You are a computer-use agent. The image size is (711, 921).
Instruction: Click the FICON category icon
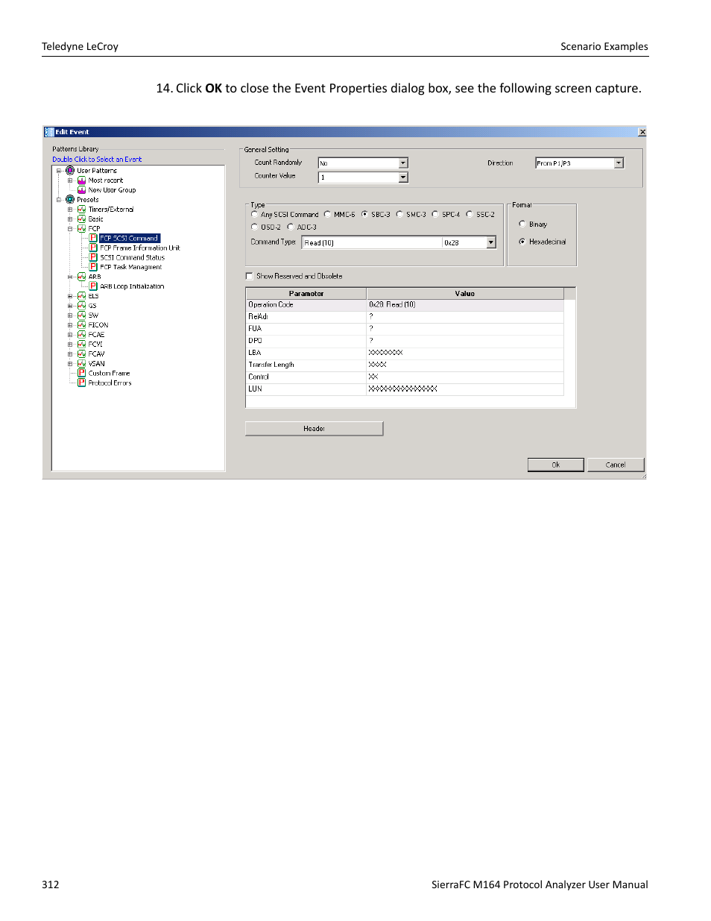point(82,325)
